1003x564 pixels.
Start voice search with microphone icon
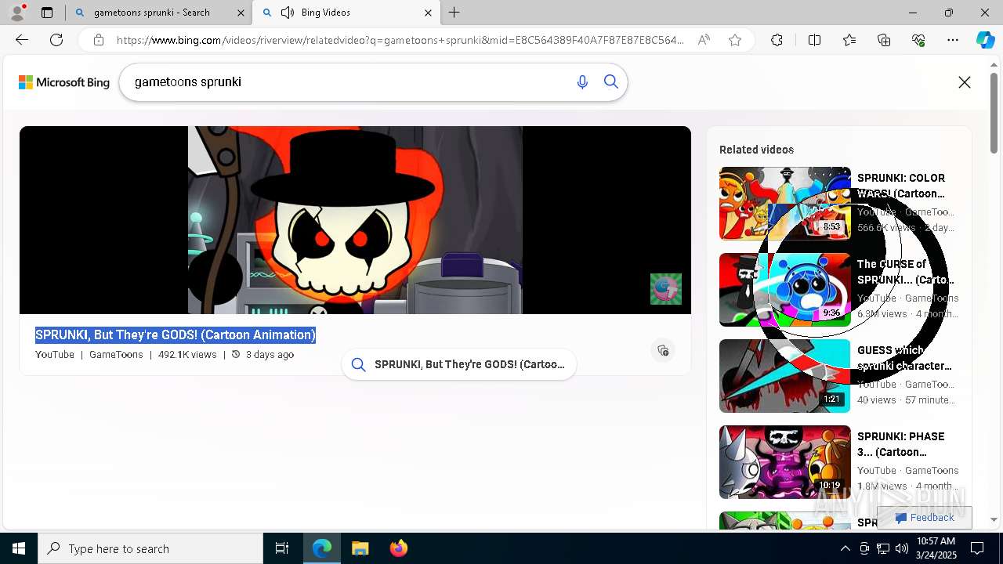click(582, 82)
